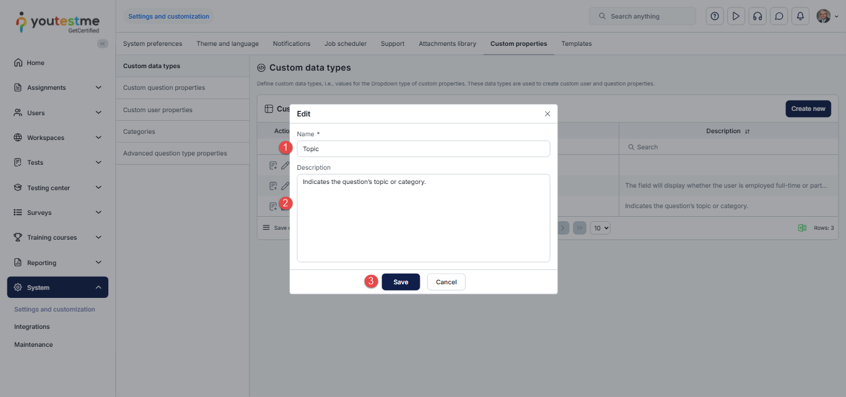
Task: Click the Name field containing Topic
Action: (x=424, y=149)
